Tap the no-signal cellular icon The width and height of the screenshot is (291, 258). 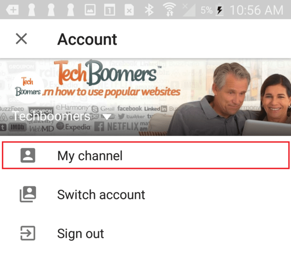pyautogui.click(x=189, y=10)
